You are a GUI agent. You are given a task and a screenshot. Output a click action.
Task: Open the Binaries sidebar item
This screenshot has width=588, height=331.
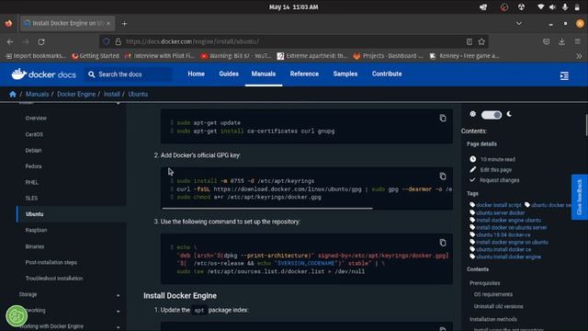pos(35,246)
